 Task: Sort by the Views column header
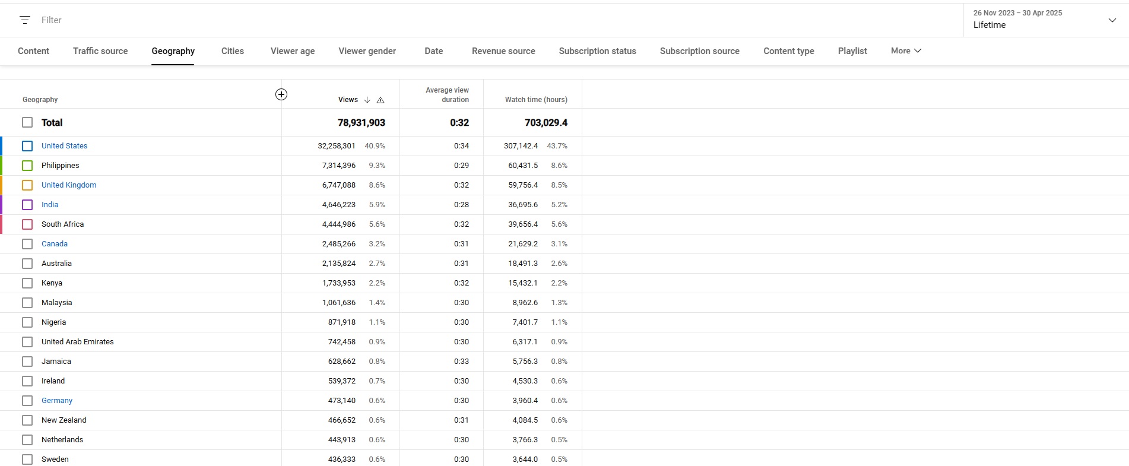[x=348, y=100]
